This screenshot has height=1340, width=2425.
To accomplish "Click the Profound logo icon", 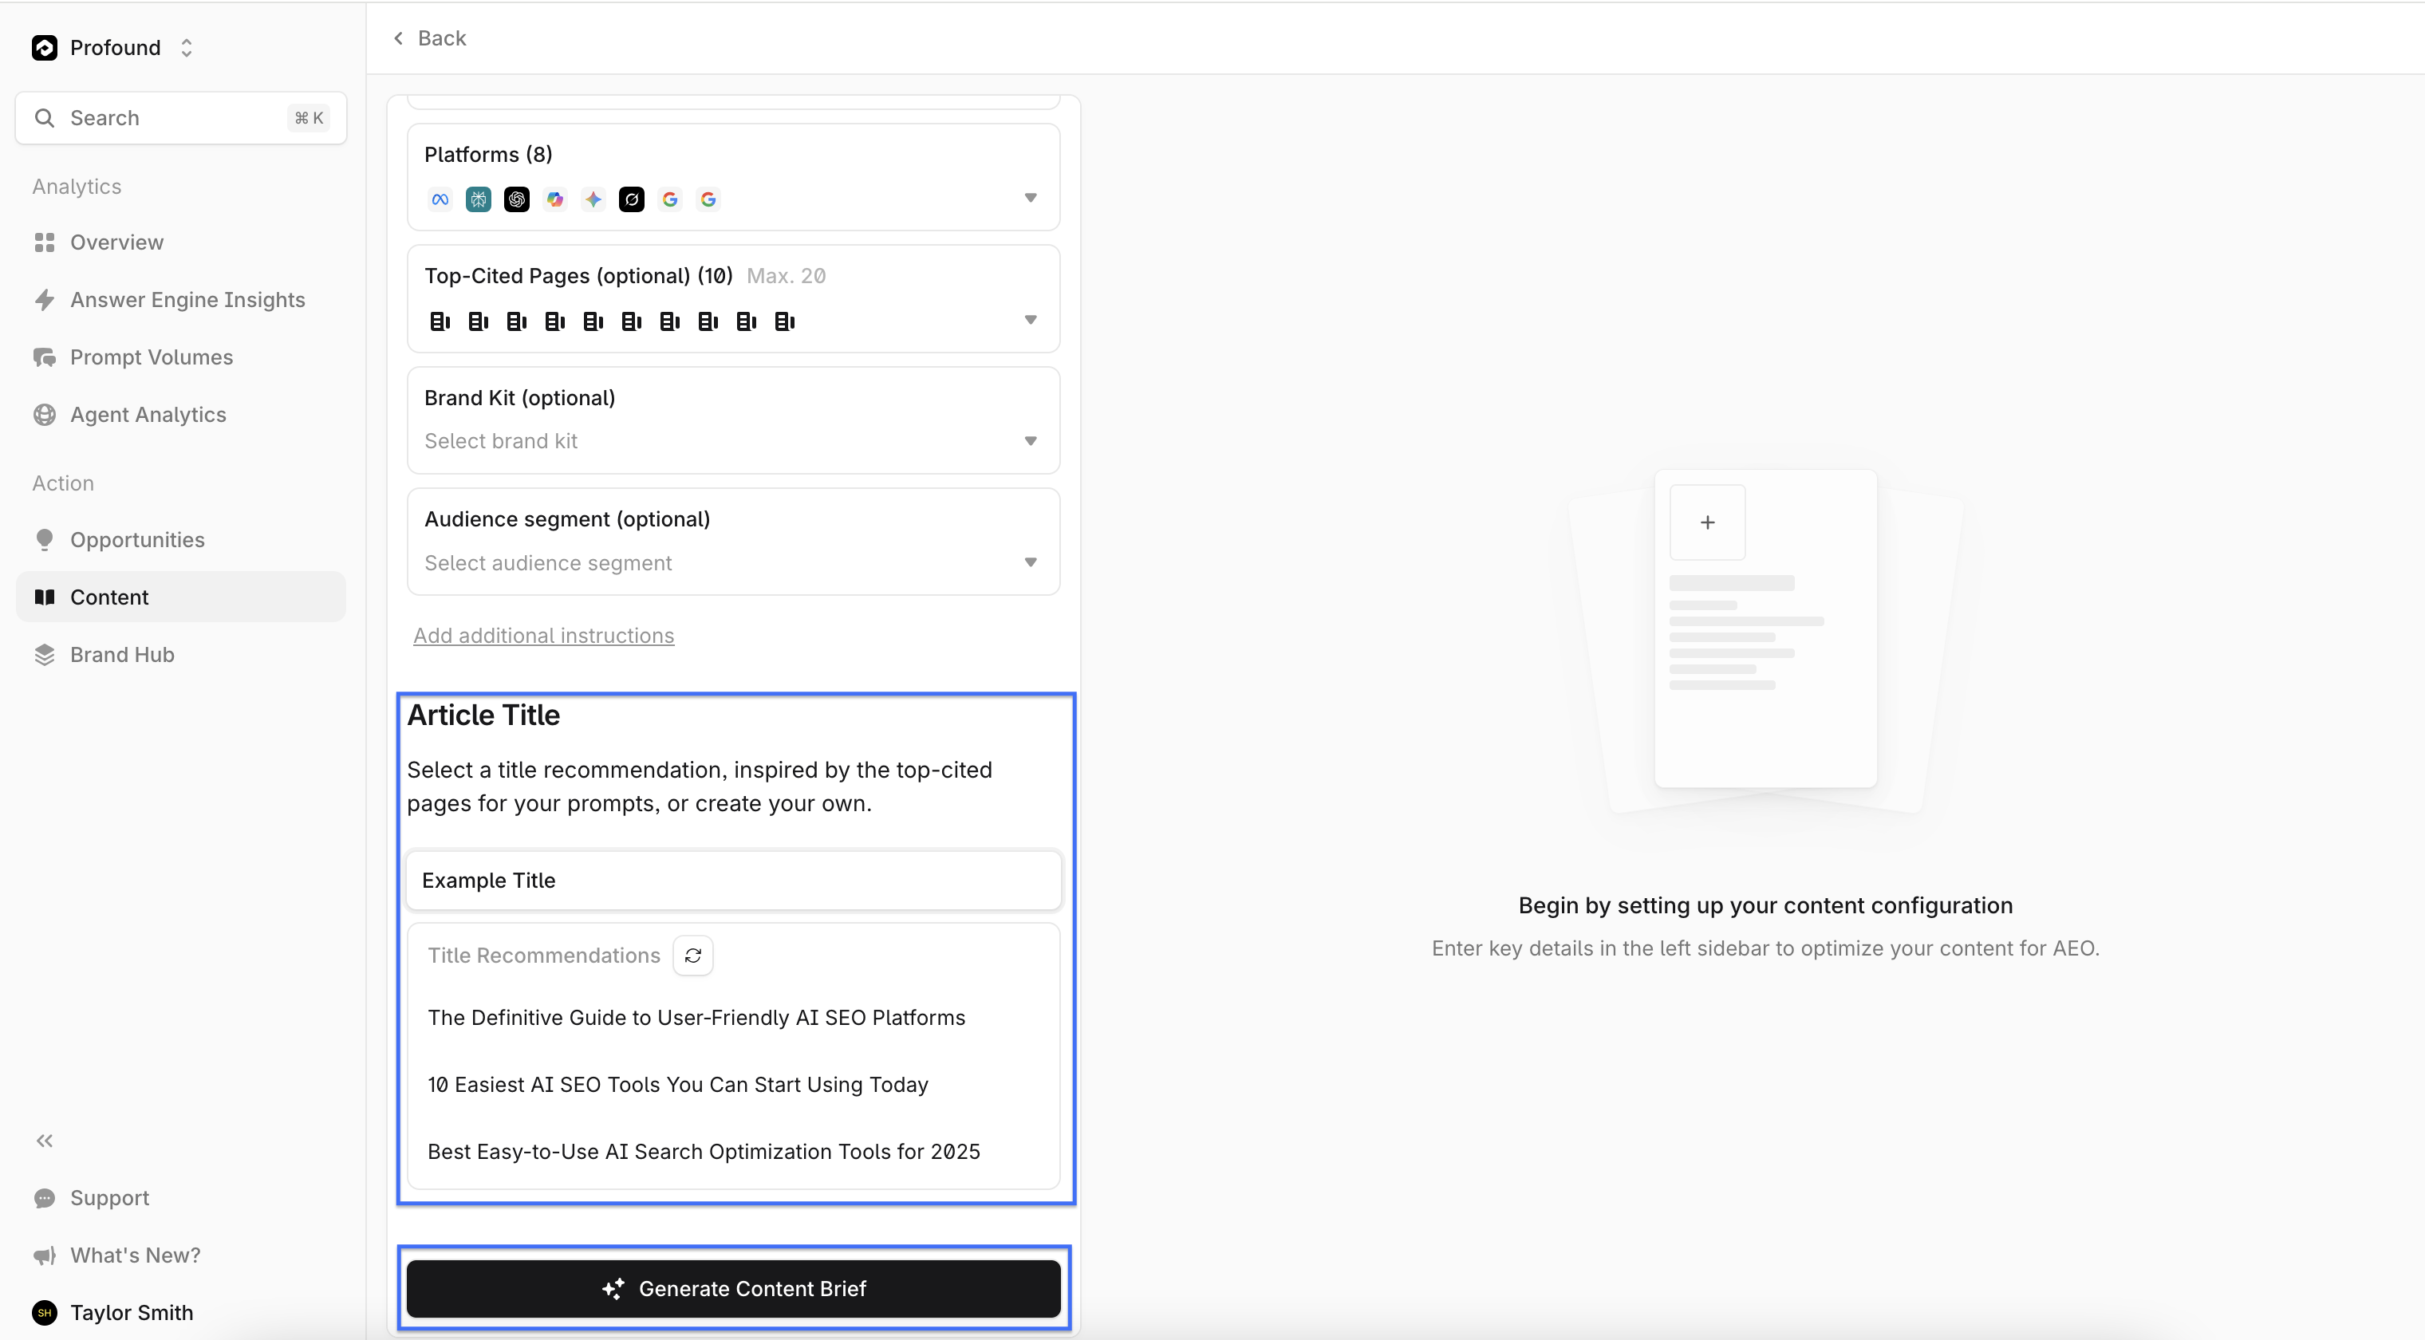I will point(44,48).
